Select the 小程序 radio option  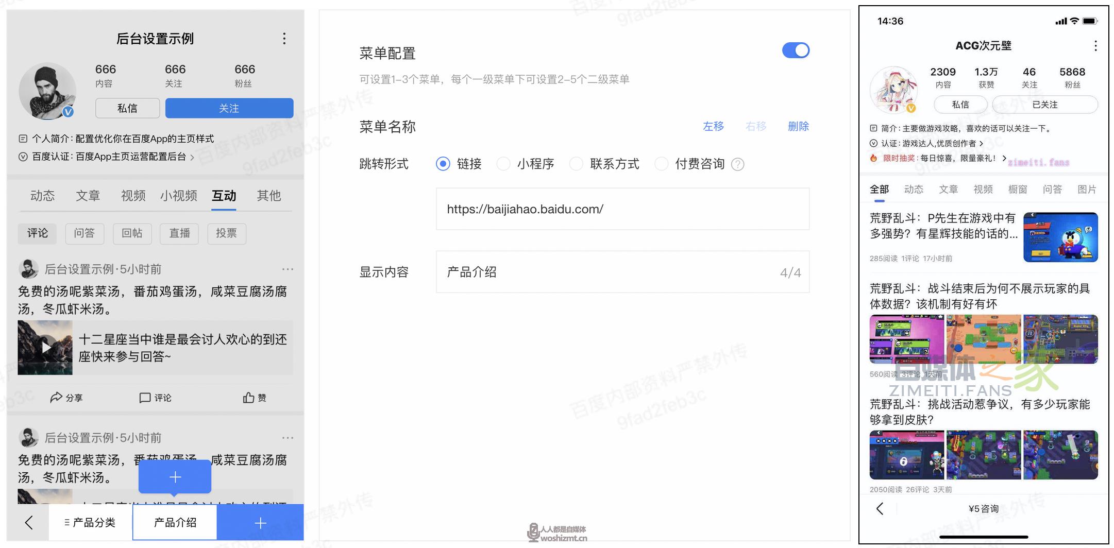coord(503,164)
